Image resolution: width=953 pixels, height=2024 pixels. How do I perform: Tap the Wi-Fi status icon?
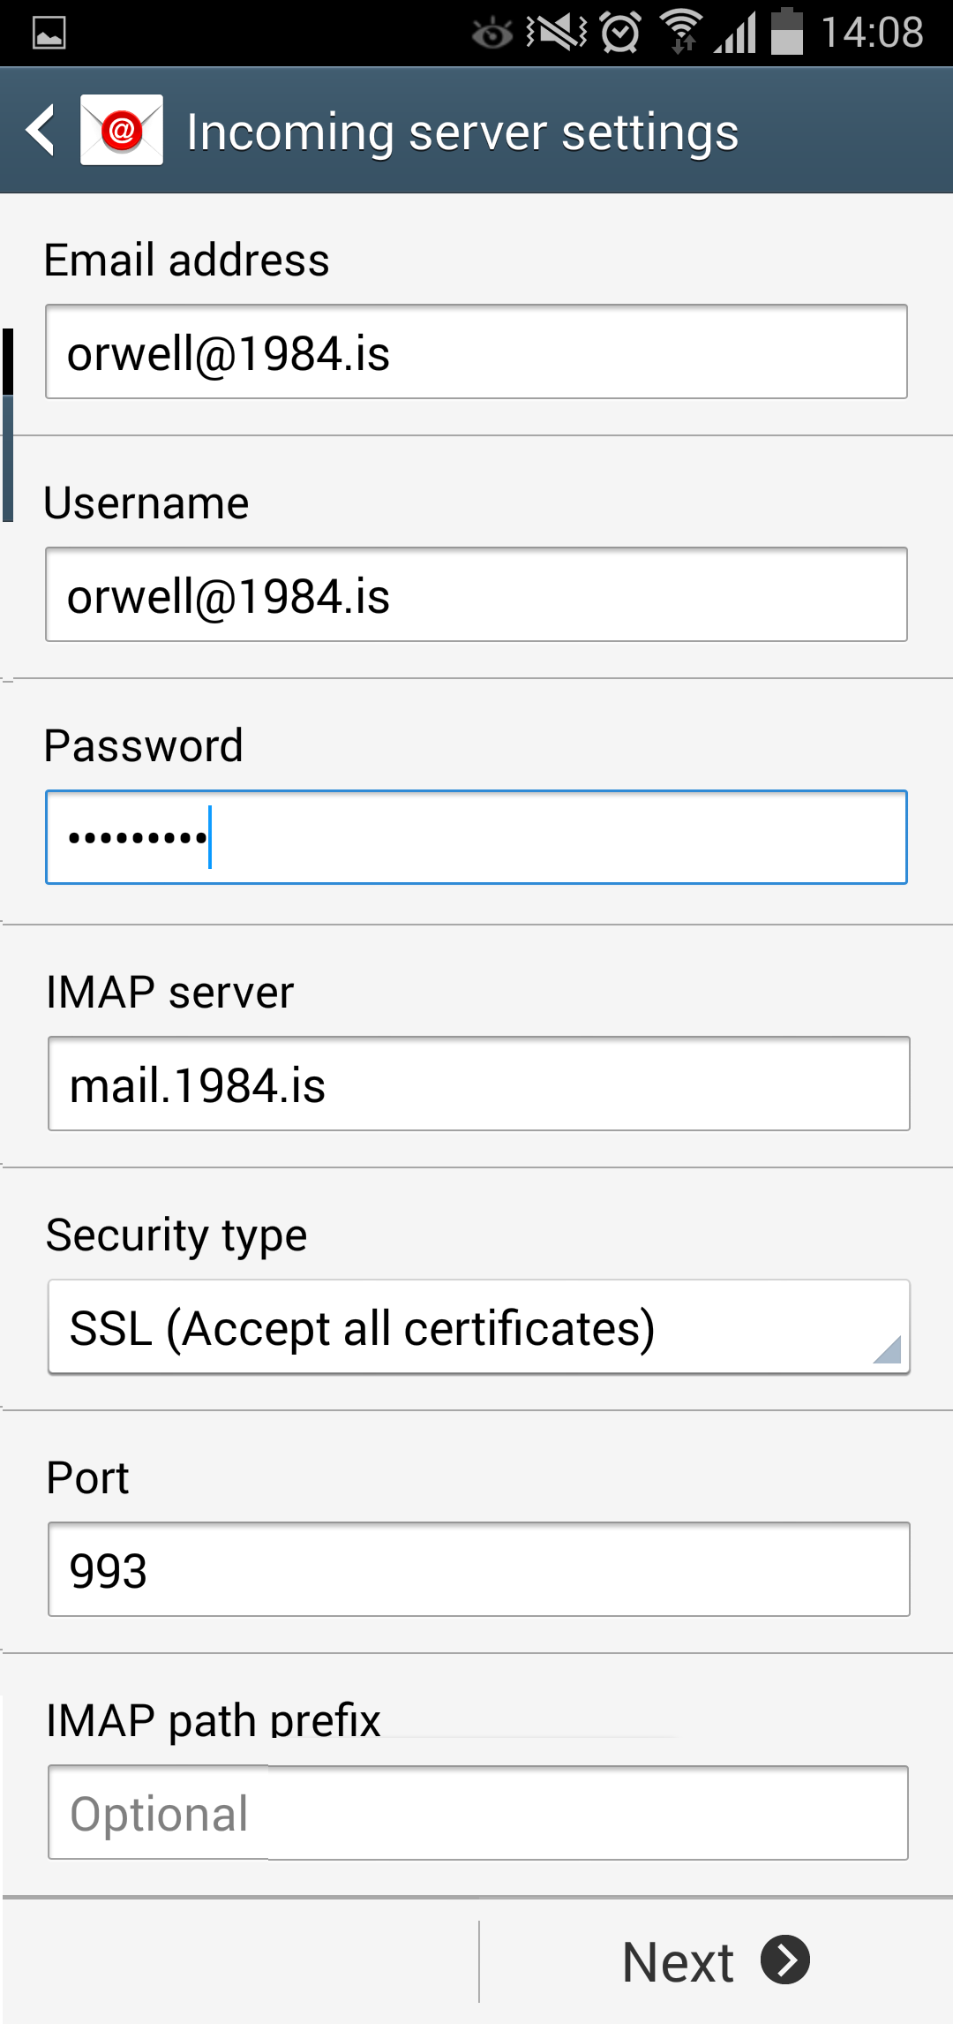tap(681, 34)
